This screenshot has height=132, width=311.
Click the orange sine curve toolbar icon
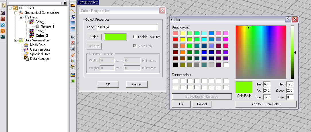point(73,11)
